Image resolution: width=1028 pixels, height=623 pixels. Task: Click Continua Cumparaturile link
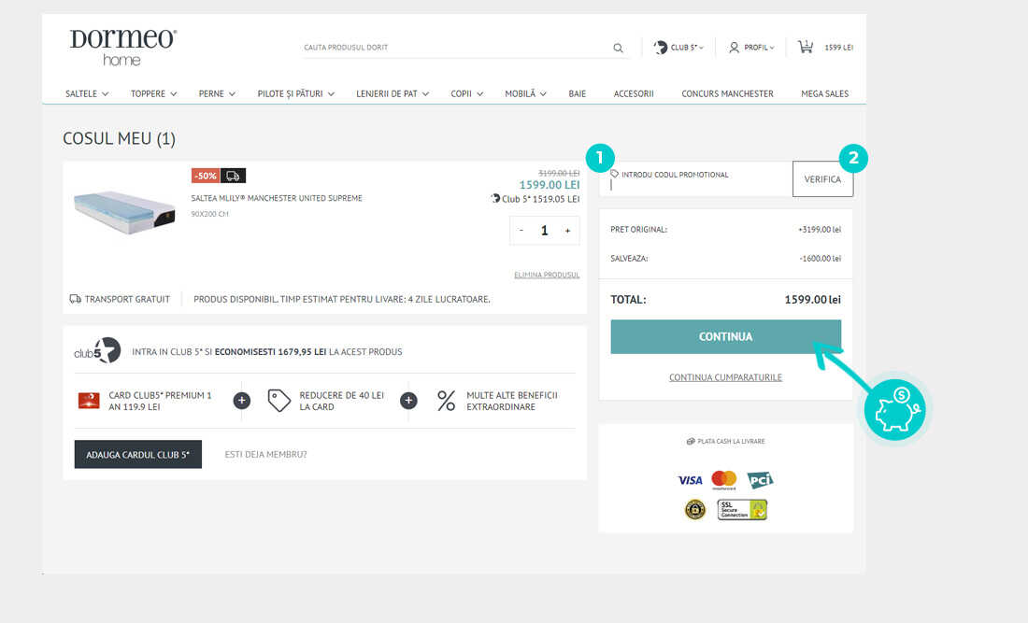(726, 377)
